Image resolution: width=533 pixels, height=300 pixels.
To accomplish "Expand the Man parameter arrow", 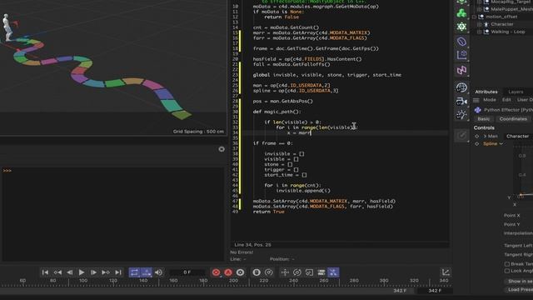I will pos(485,137).
